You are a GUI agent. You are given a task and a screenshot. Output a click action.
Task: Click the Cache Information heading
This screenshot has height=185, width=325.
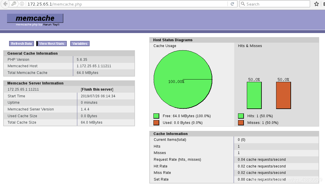pos(171,134)
